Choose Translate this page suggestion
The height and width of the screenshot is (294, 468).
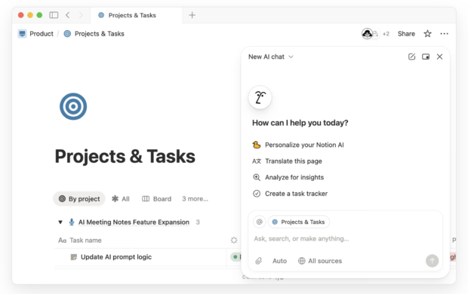[287, 161]
